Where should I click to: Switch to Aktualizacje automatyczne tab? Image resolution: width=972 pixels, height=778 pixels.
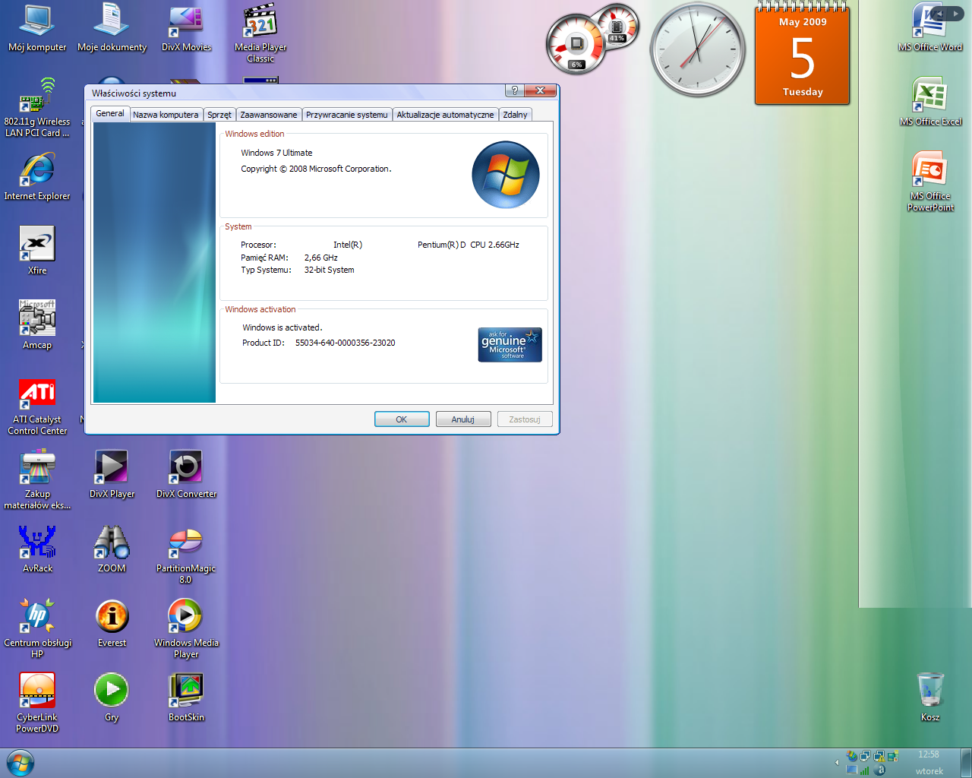[445, 115]
